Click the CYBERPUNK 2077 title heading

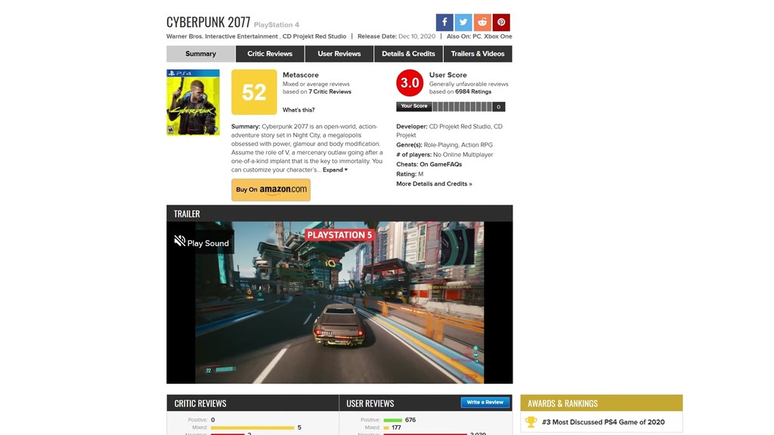coord(209,22)
